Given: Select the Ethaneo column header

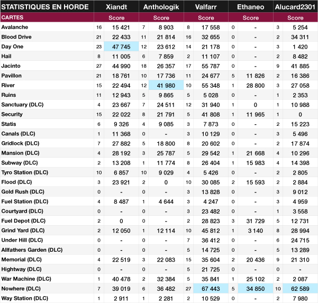Looking at the screenshot, I should coord(251,7).
